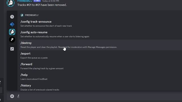
Task: Open frequently used commands clock icon
Action: point(12,17)
